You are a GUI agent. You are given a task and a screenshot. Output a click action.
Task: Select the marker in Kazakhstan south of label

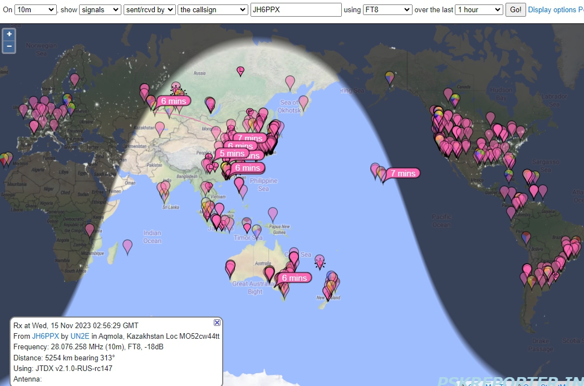click(160, 129)
